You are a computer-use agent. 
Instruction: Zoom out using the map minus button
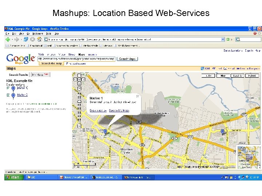coord(79,126)
